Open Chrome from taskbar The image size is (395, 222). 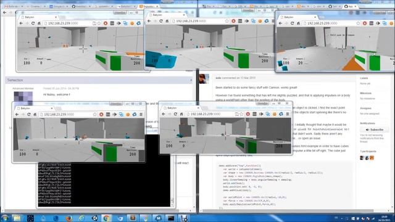click(107, 218)
